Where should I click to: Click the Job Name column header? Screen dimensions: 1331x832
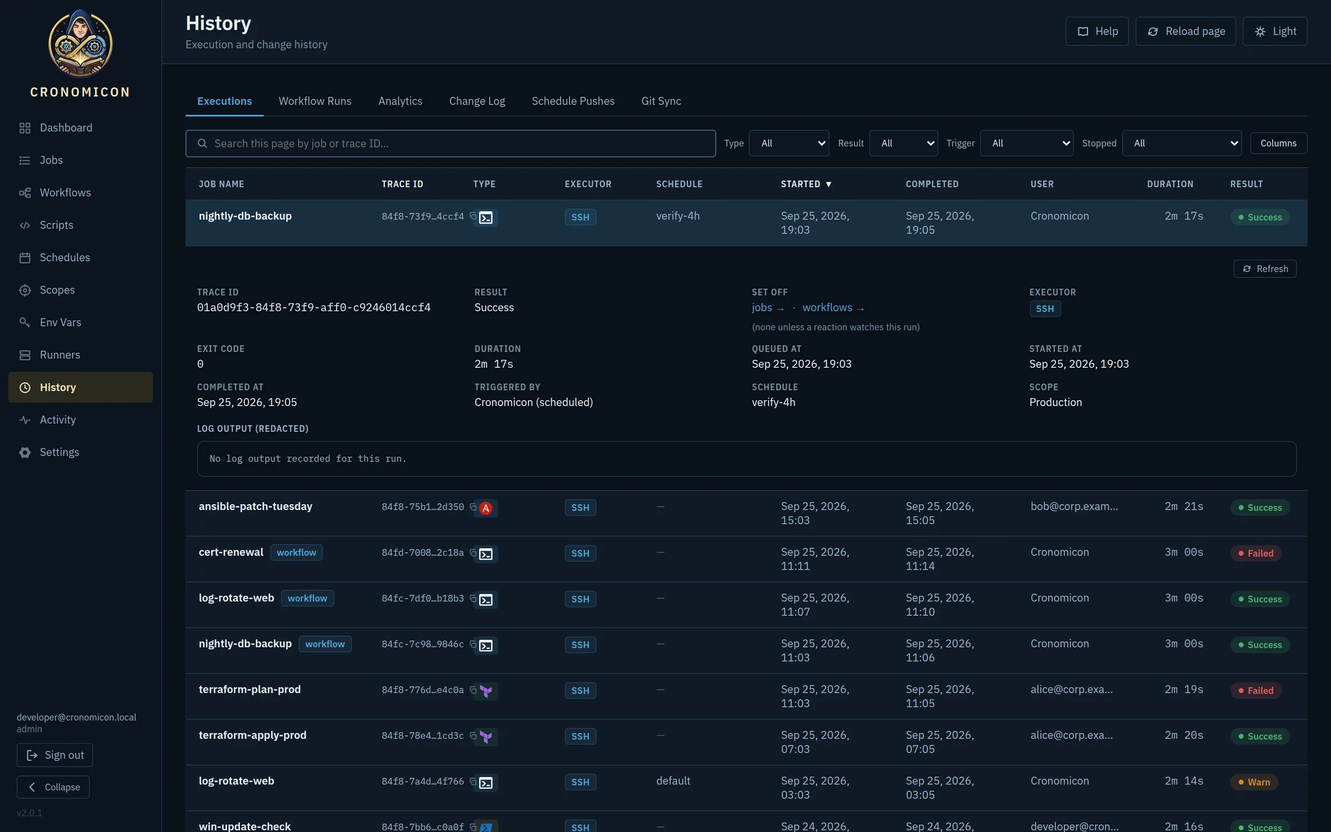pos(221,184)
